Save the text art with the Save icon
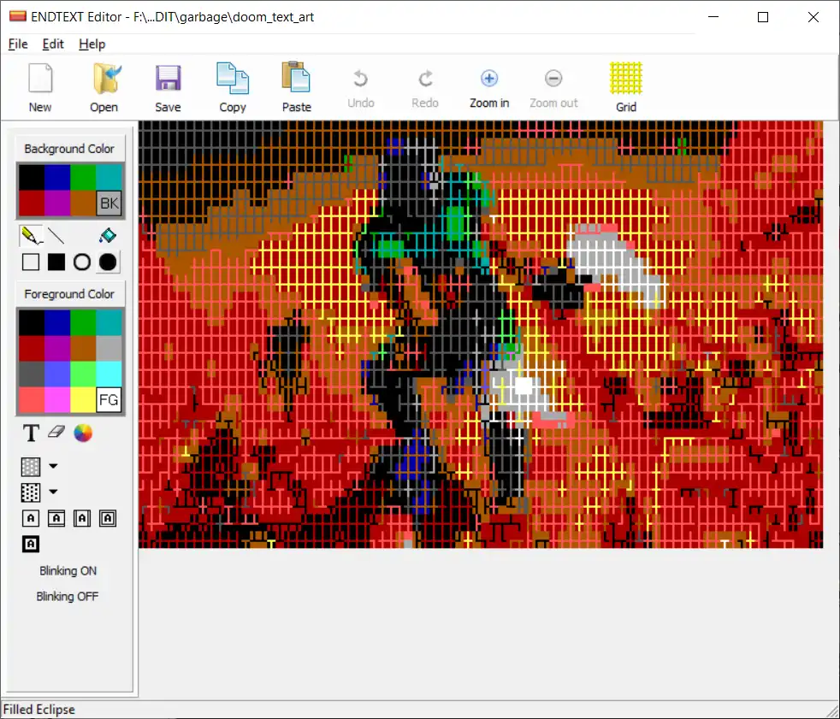The height and width of the screenshot is (719, 840). tap(168, 87)
